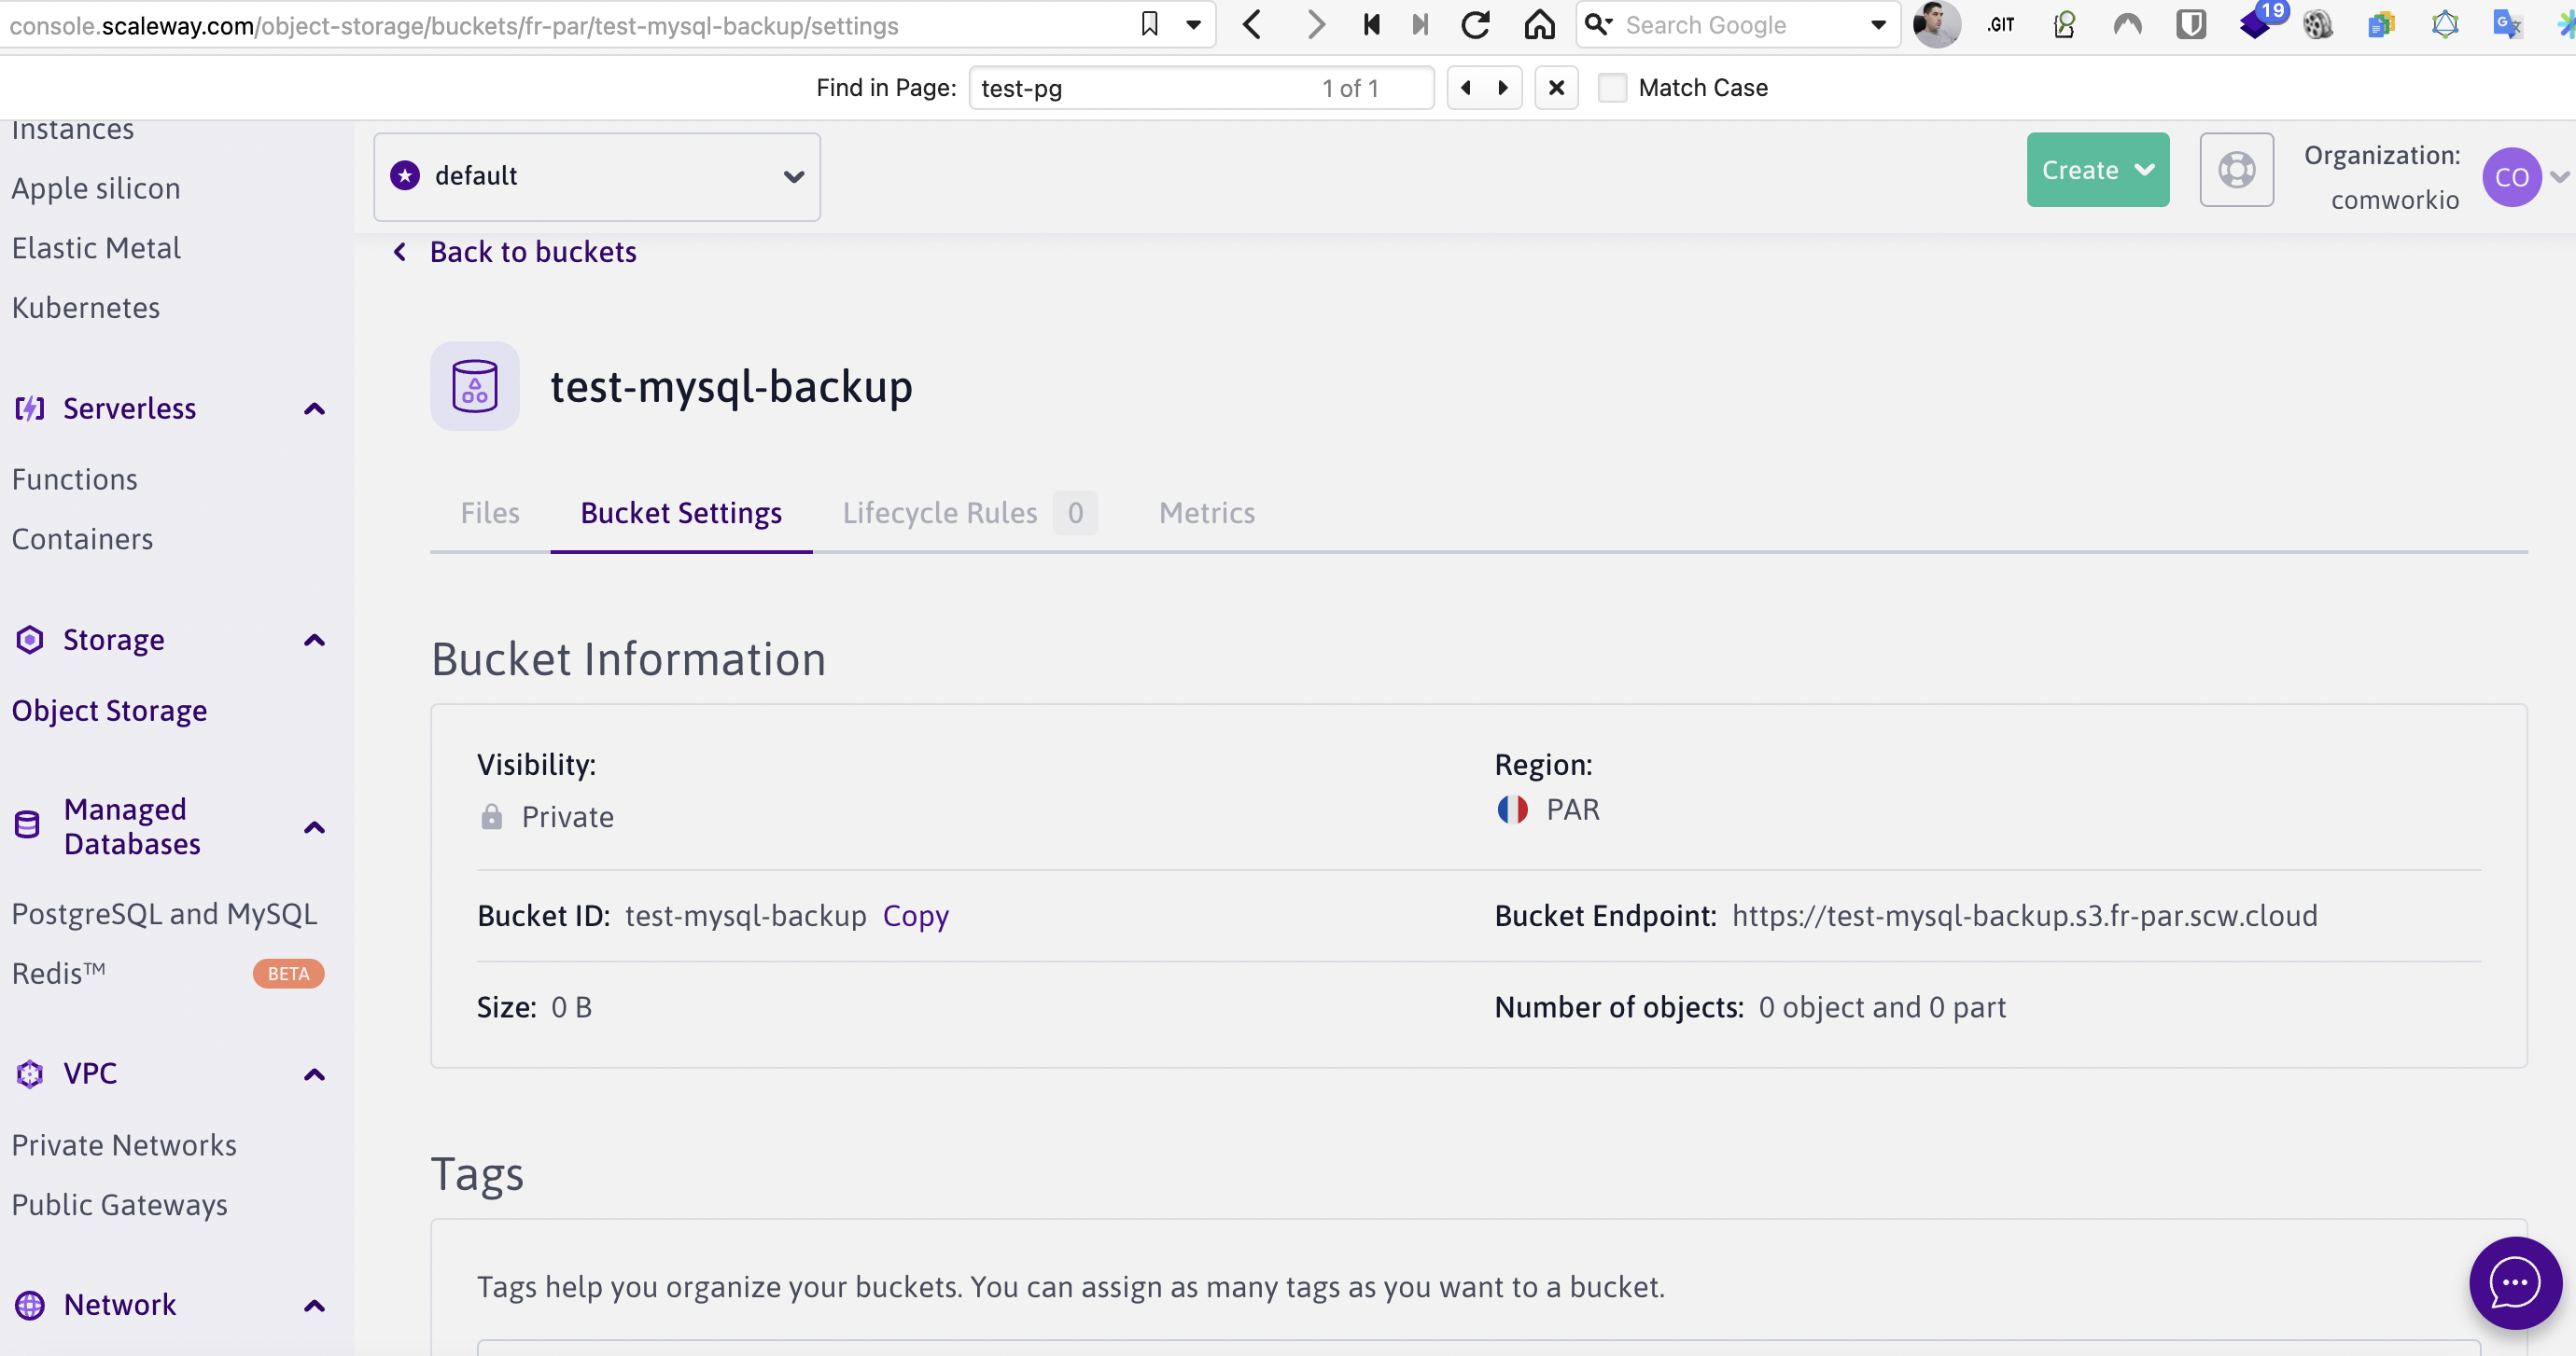Go back in browser history
This screenshot has width=2576, height=1356.
pos(1252,24)
